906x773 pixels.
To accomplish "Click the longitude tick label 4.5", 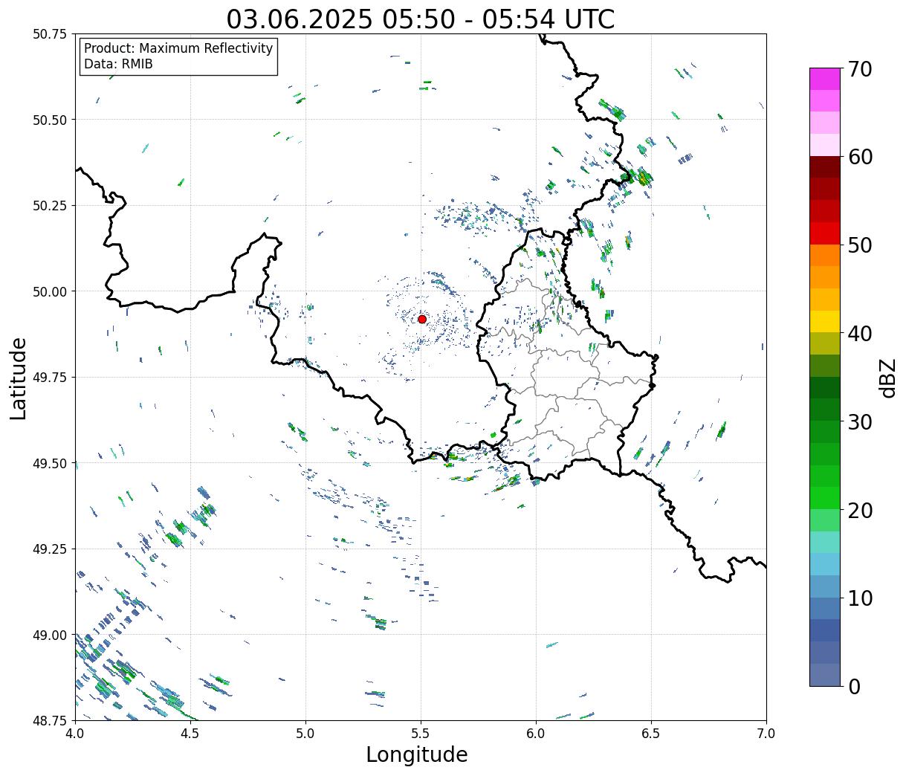I will [190, 734].
